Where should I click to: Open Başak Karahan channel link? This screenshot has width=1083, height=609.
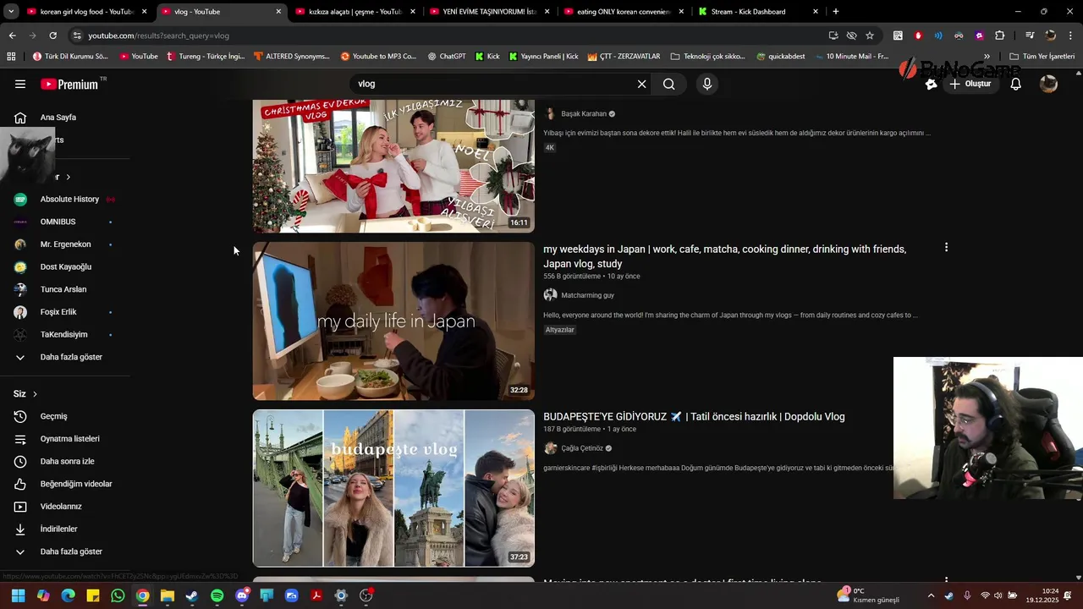click(x=584, y=114)
